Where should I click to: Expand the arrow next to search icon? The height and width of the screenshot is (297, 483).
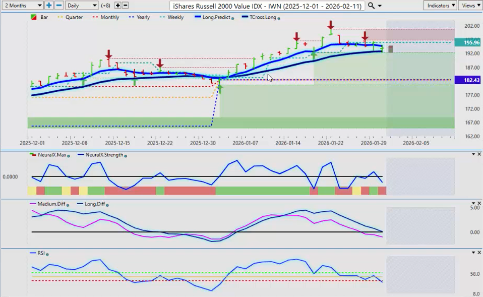pos(380,6)
